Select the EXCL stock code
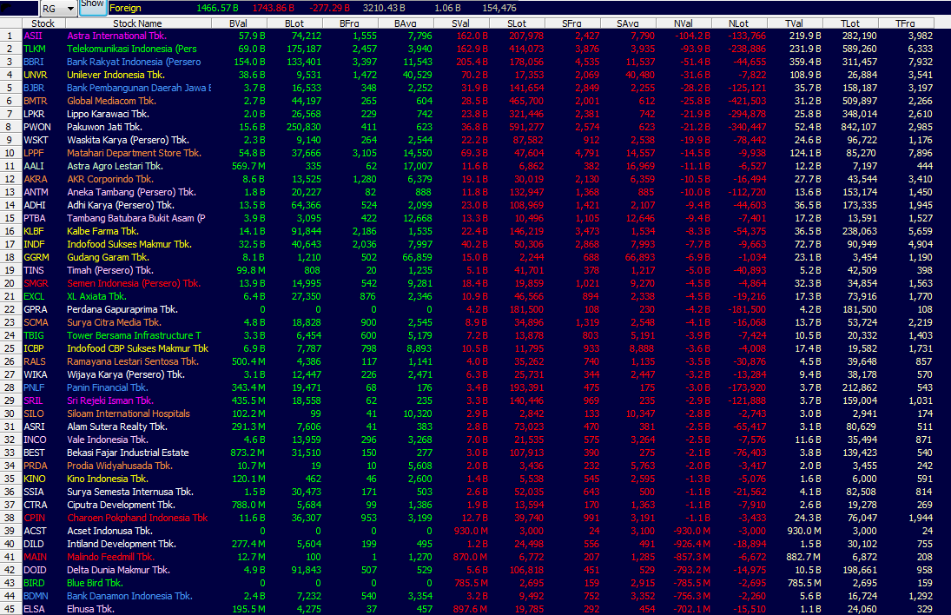 (x=34, y=296)
